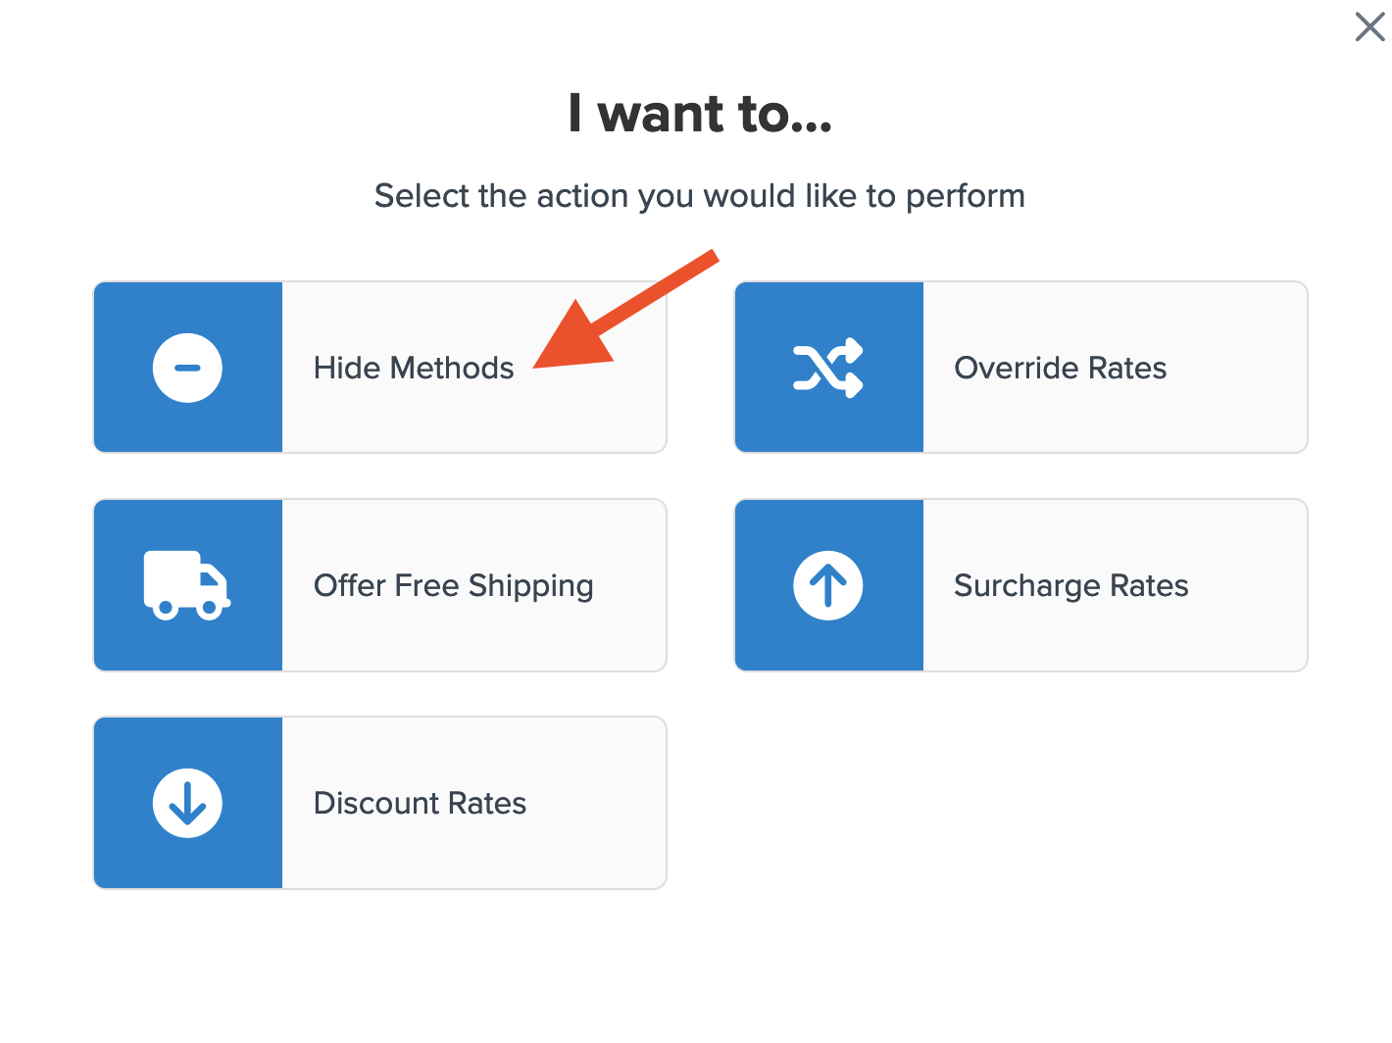Screen dimensions: 1392x1043
Task: Click the 'Select the action' subtitle text
Action: click(x=700, y=196)
